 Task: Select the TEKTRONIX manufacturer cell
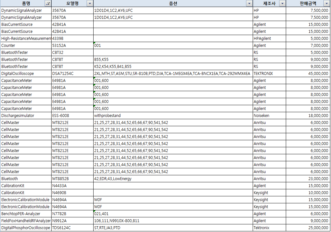(269, 74)
